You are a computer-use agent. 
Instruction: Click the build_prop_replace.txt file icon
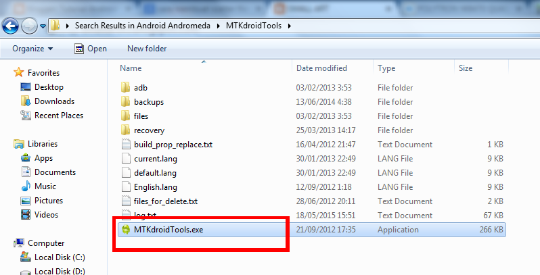[126, 144]
